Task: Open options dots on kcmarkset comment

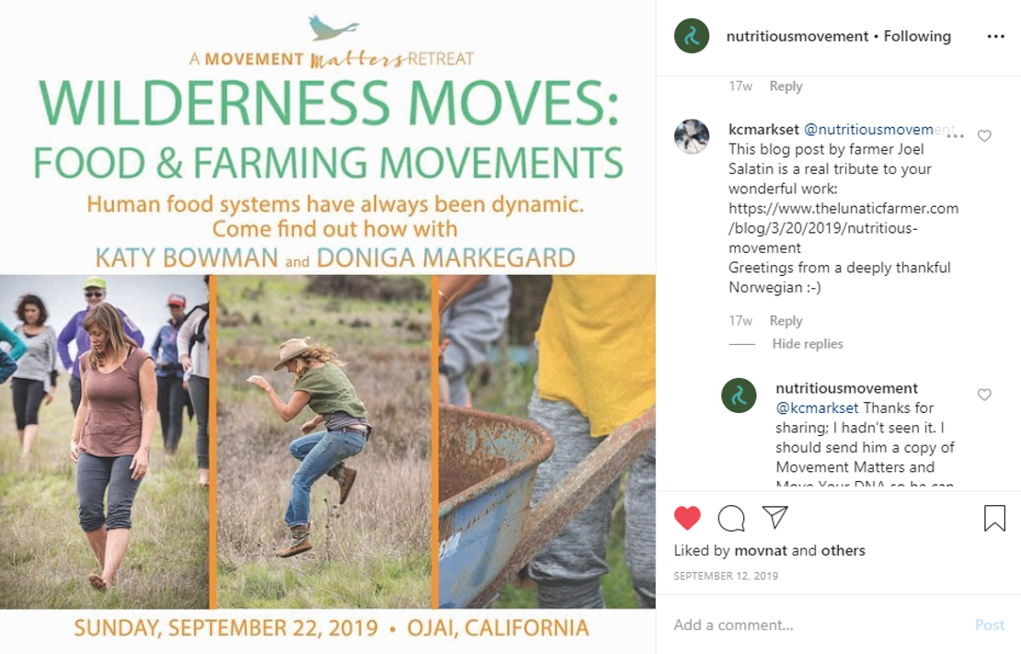Action: coord(956,136)
